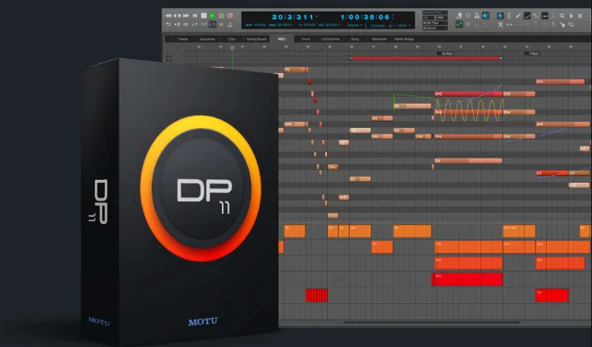Click the Pause button in transport
The image size is (592, 347).
[x=221, y=16]
